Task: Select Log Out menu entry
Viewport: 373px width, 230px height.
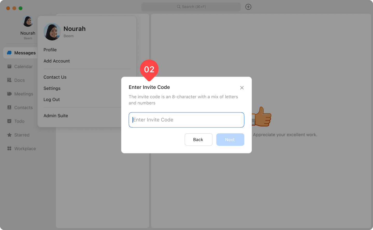Action: coord(52,99)
